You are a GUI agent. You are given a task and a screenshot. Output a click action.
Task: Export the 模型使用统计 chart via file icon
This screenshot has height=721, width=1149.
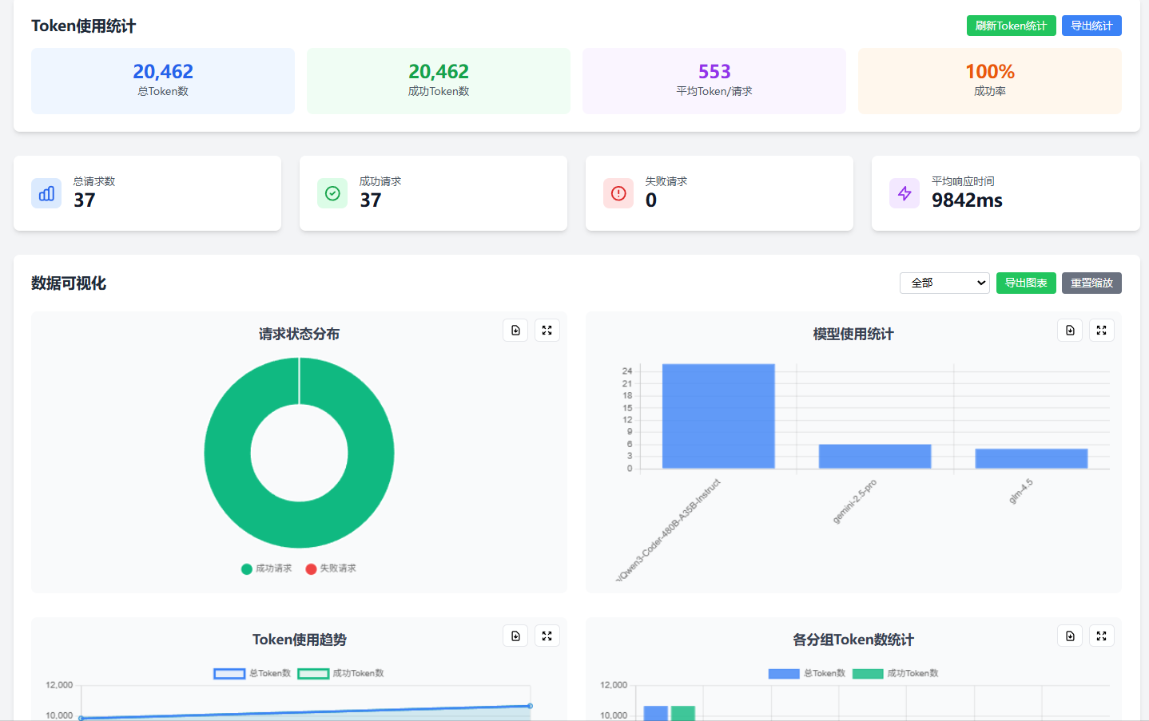tap(1070, 330)
